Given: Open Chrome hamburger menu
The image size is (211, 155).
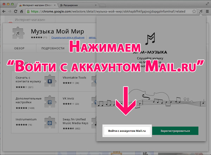Looking at the screenshot, I should click(x=207, y=12).
